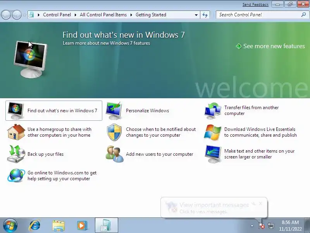Open Download Windows Live Essentials text
Image resolution: width=310 pixels, height=233 pixels.
coord(260,132)
